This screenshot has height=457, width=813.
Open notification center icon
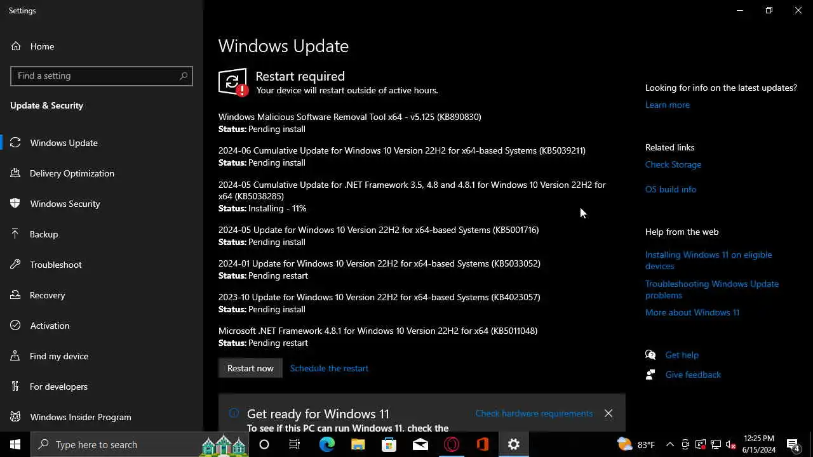click(x=793, y=444)
